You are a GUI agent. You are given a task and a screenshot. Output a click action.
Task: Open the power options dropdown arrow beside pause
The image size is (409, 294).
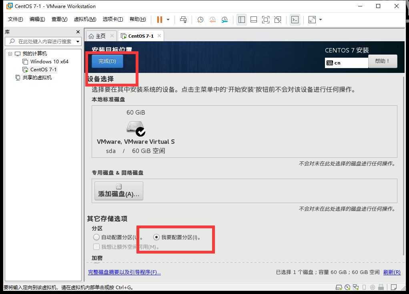click(x=168, y=20)
